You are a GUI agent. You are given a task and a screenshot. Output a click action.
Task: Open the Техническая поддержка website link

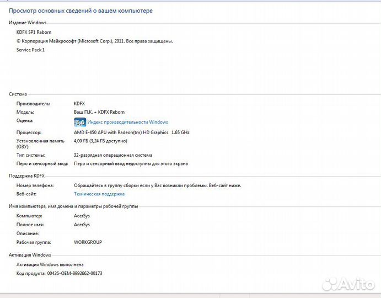[99, 194]
